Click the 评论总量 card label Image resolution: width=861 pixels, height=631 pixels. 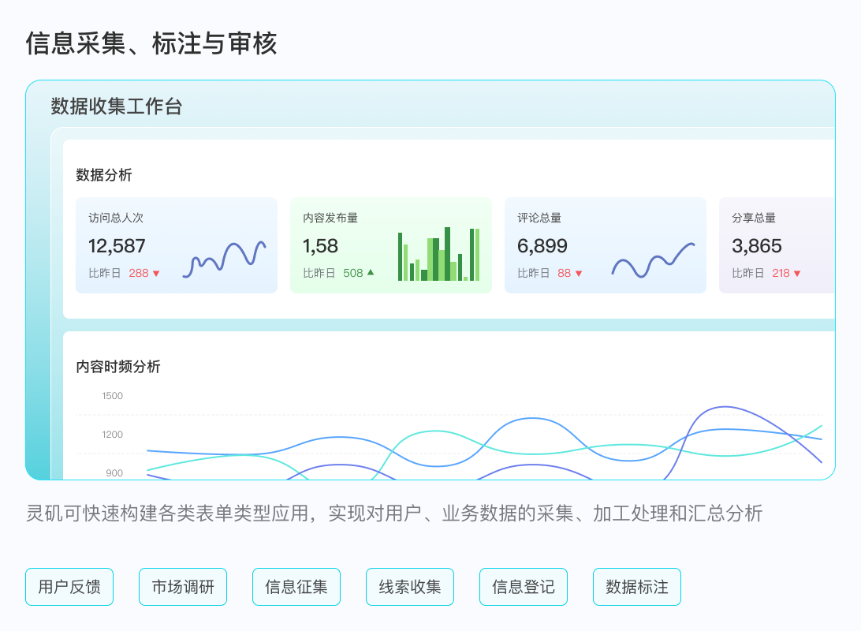coord(539,218)
